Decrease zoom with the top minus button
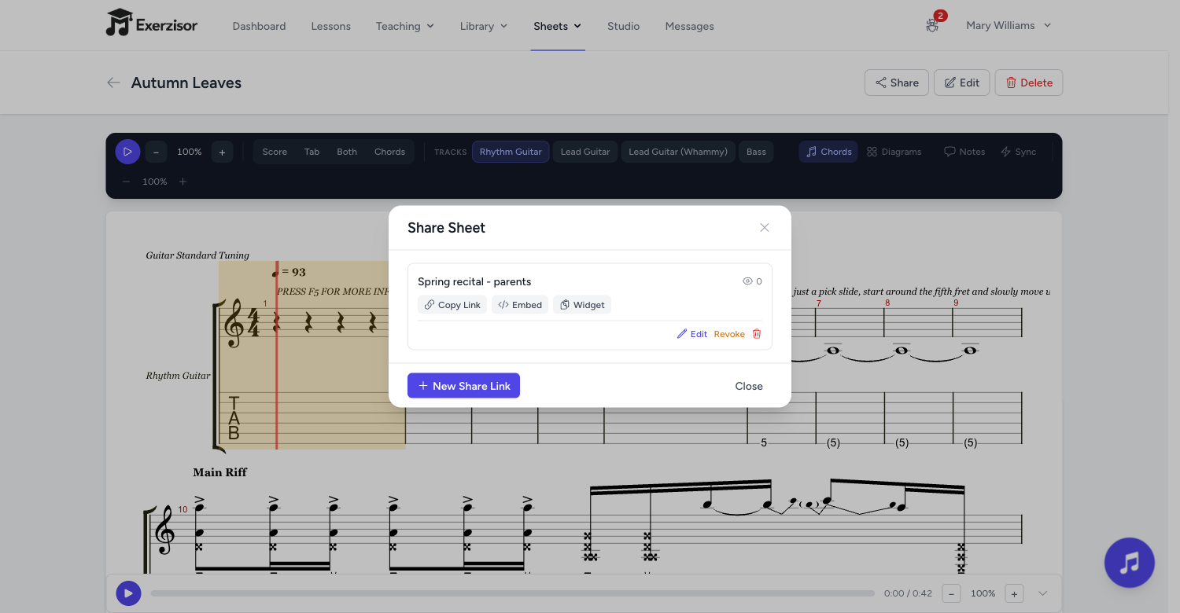Image resolution: width=1180 pixels, height=613 pixels. click(x=157, y=152)
